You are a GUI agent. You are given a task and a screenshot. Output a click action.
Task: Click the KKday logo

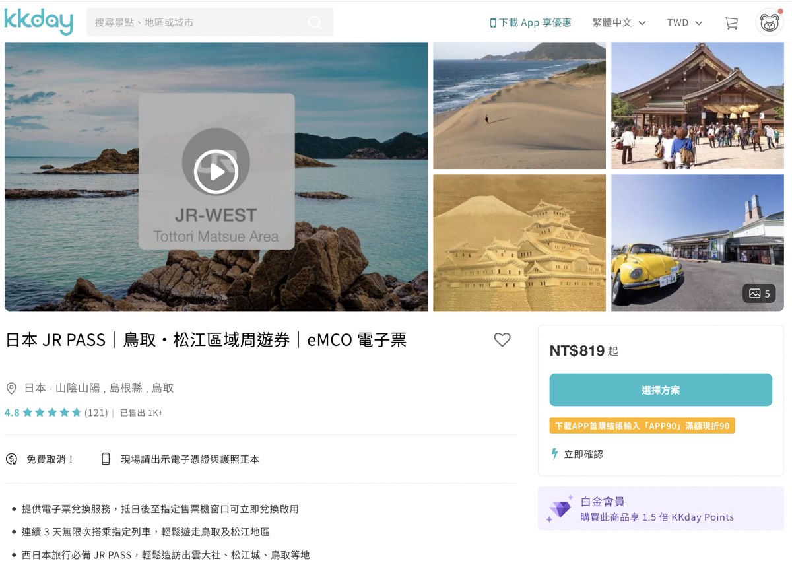point(38,22)
